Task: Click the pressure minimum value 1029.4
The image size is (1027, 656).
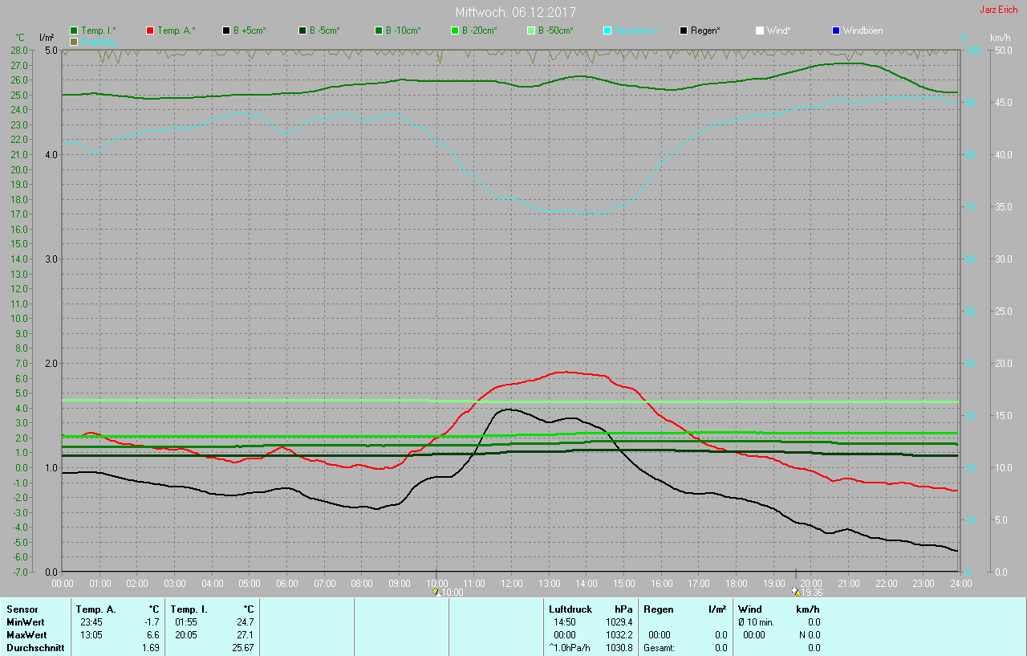Action: (x=619, y=622)
